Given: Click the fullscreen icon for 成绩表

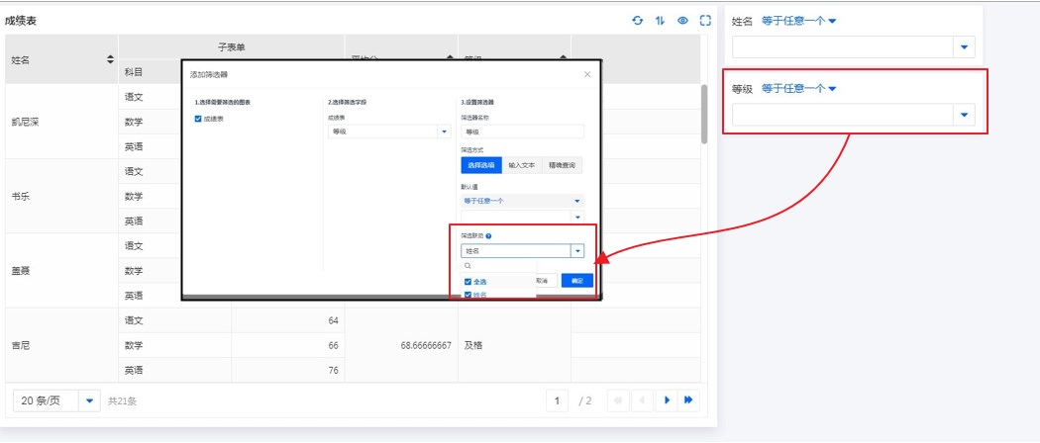Looking at the screenshot, I should click(705, 21).
